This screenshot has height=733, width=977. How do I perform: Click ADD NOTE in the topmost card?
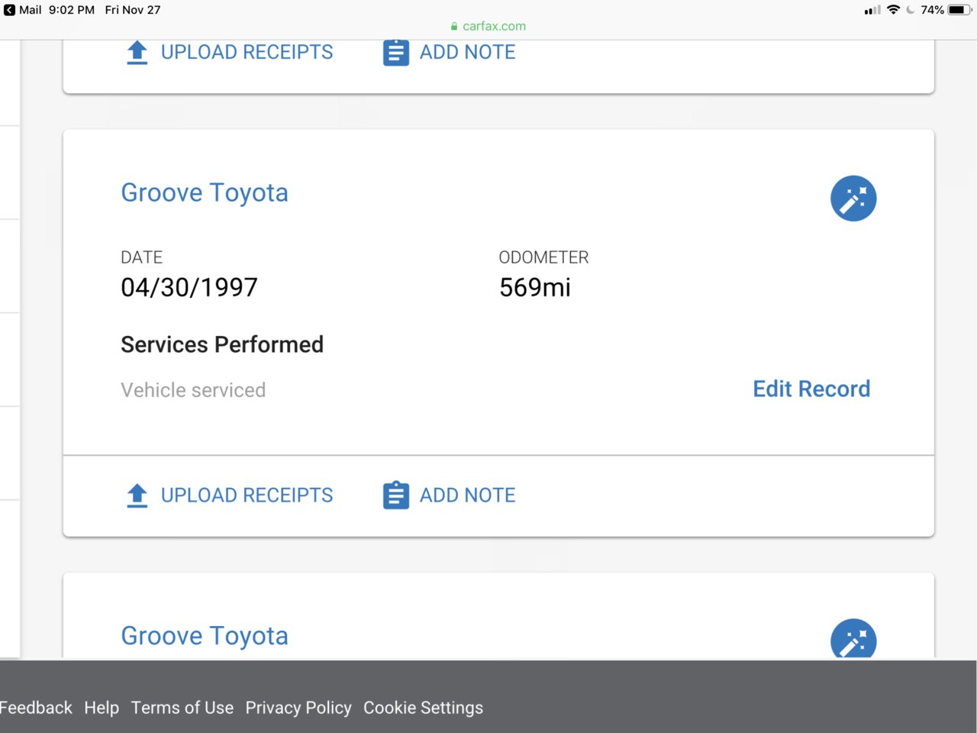pyautogui.click(x=467, y=53)
